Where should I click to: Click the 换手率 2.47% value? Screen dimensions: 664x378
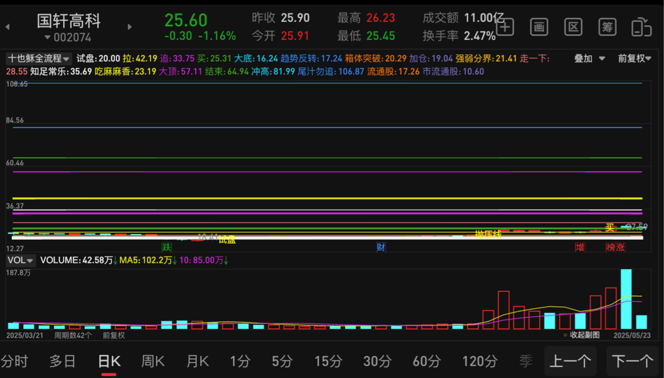[x=480, y=36]
